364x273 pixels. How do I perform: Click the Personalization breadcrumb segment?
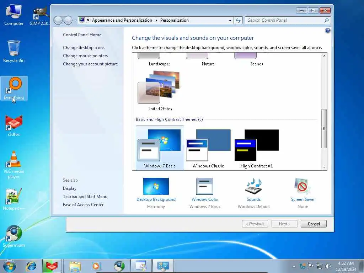174,20
